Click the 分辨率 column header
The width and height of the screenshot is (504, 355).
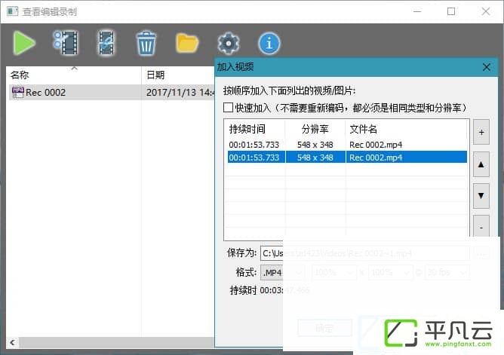(x=315, y=129)
